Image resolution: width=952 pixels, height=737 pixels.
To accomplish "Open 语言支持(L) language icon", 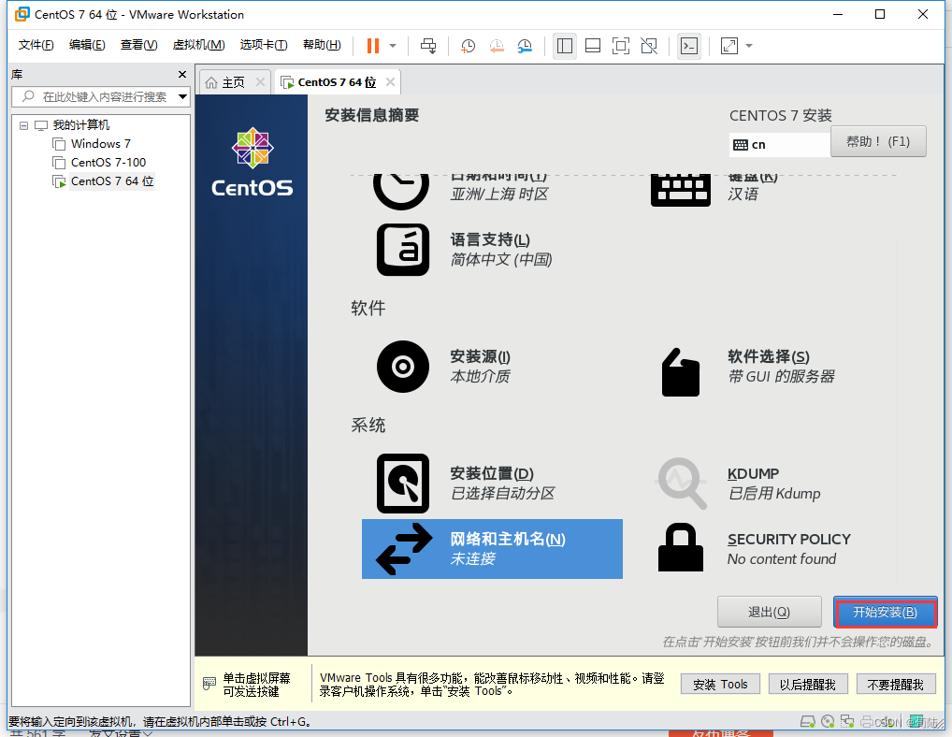I will [402, 250].
